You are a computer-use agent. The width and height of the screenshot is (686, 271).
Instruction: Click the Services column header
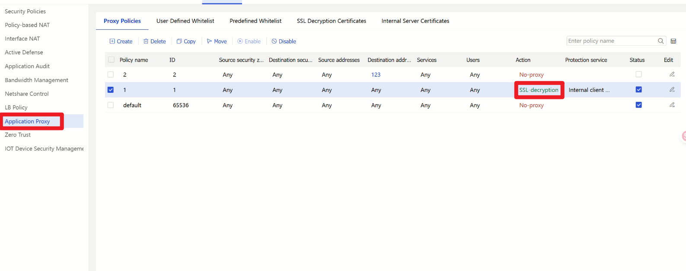point(427,60)
